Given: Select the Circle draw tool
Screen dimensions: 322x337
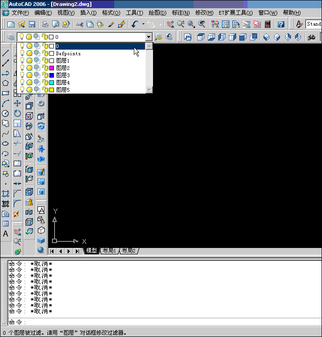Looking at the screenshot, I should 5,114.
